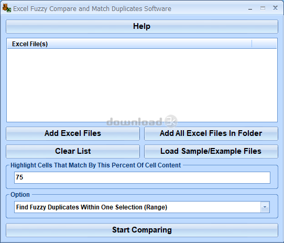Expand the Option dropdown arrow

265,207
